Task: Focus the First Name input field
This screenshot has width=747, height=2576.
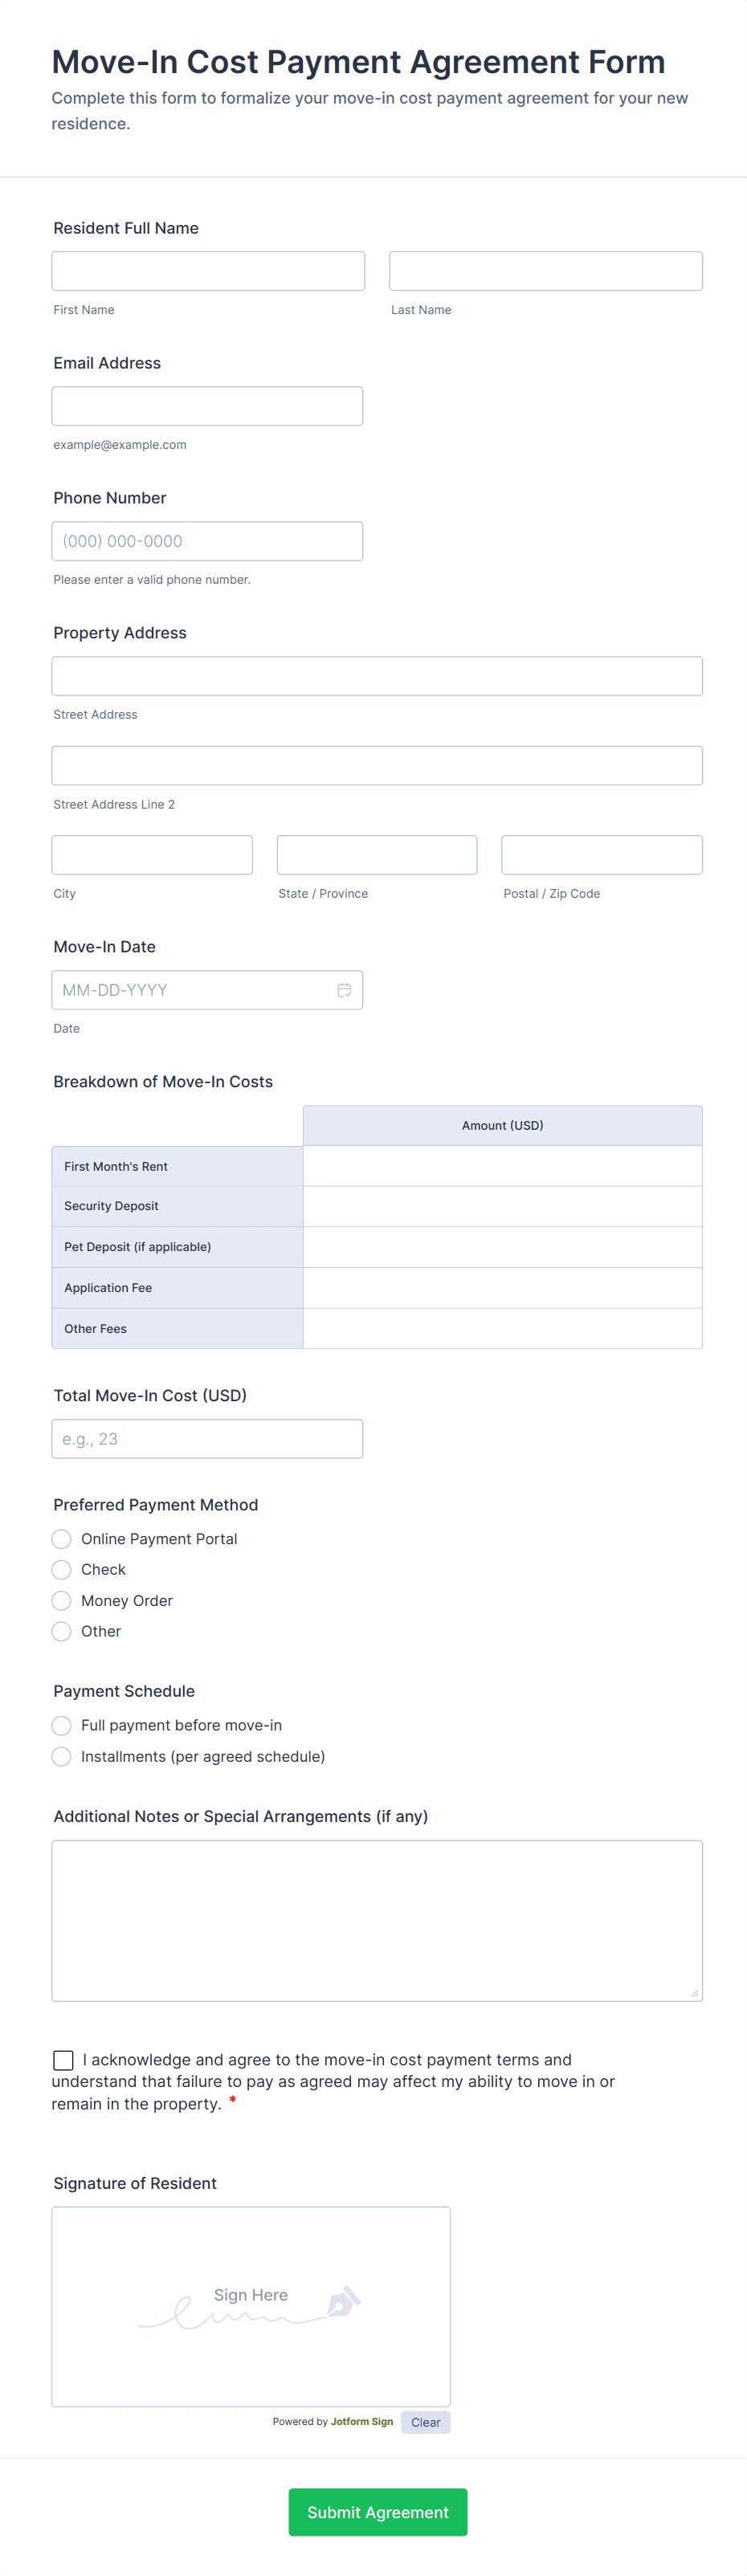Action: coord(208,271)
